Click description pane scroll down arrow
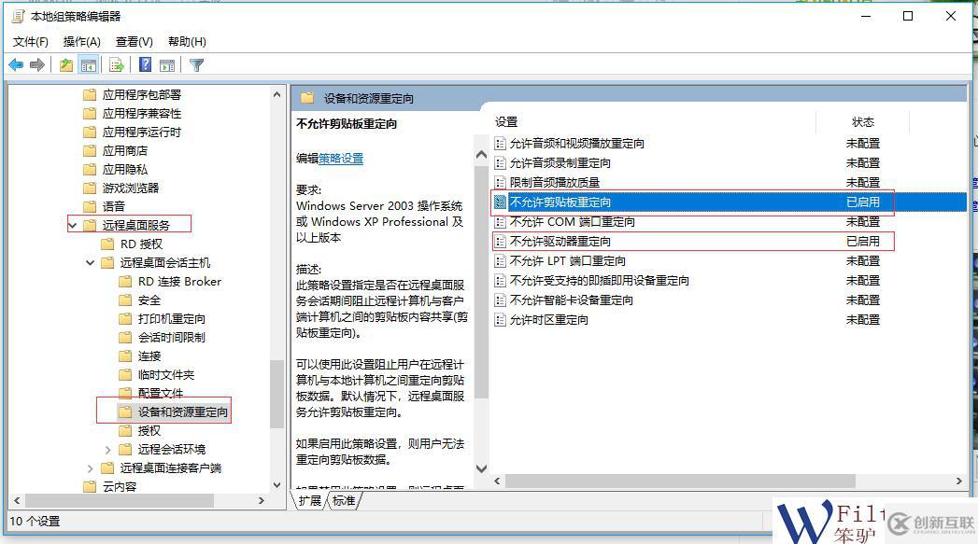Image resolution: width=978 pixels, height=544 pixels. click(x=481, y=468)
